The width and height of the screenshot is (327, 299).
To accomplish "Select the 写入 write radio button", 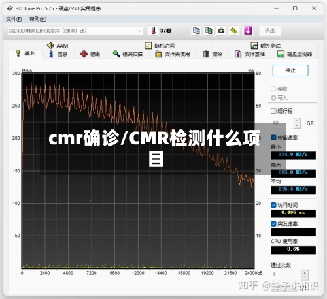I will [x=273, y=98].
